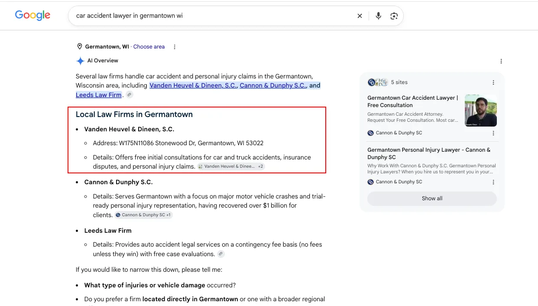
Task: Click Cannon & Dunphy SC source under the second result
Action: coord(395,182)
